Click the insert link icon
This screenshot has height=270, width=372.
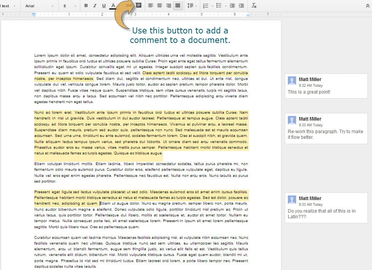129,5
